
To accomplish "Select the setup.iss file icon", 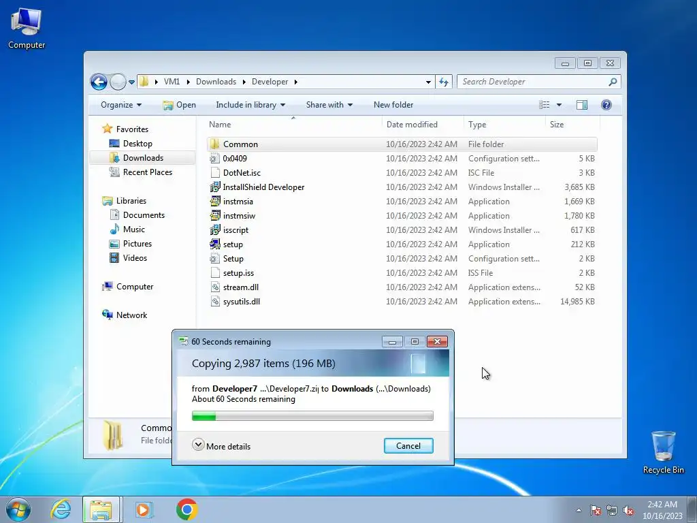I will 214,272.
